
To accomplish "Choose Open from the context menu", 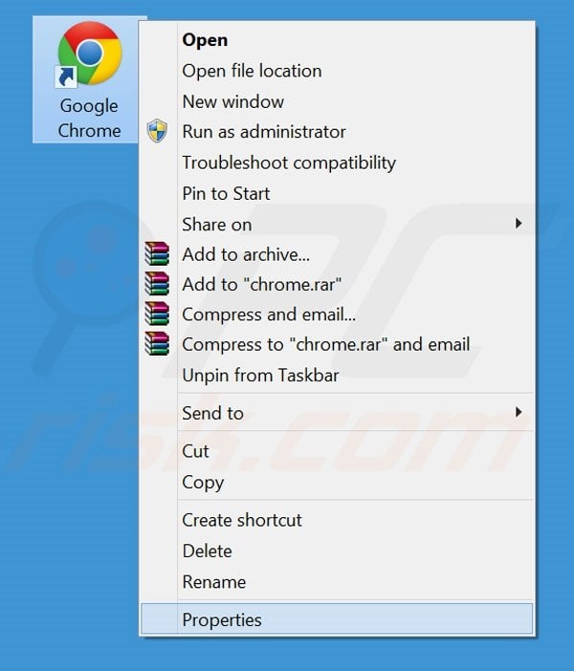I will click(x=205, y=40).
